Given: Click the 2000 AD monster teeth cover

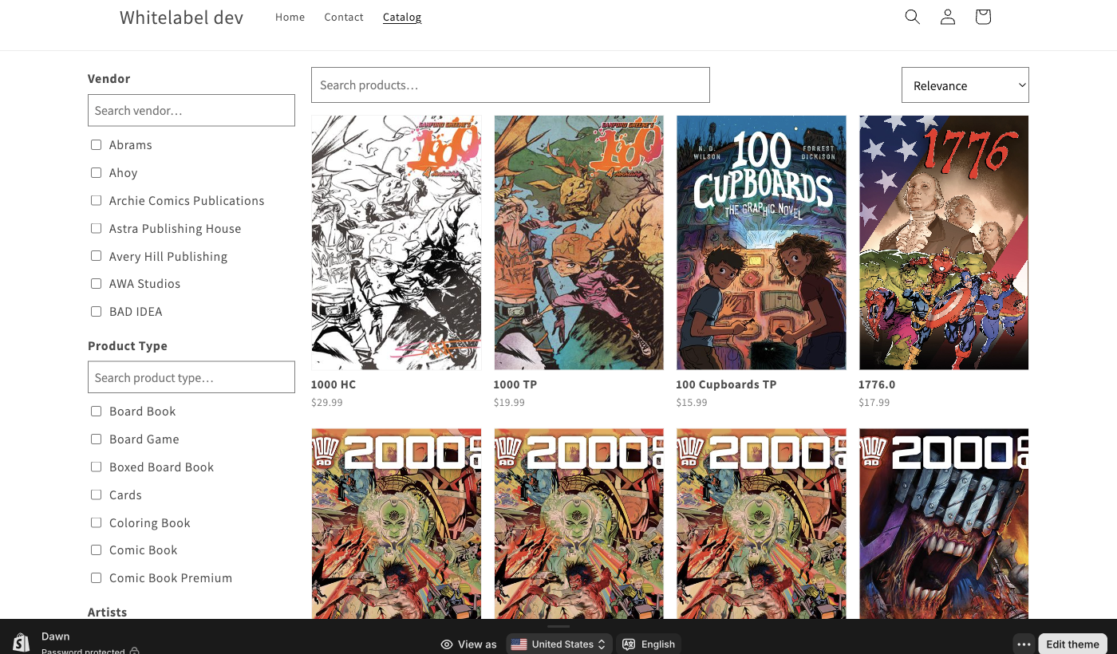Looking at the screenshot, I should click(x=944, y=523).
